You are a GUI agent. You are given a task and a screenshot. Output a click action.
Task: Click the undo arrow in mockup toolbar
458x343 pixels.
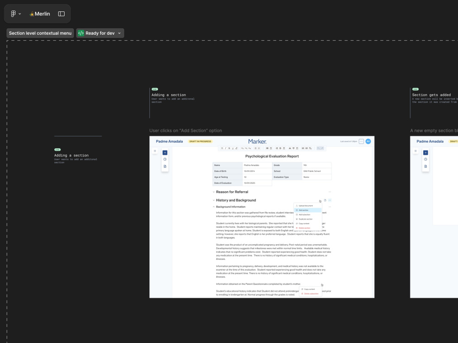318,148
